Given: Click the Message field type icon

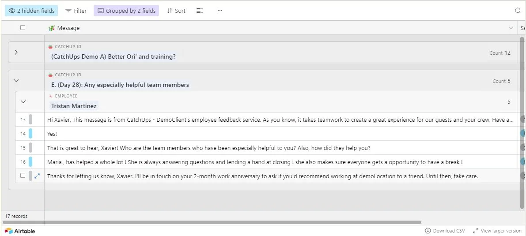Looking at the screenshot, I should (x=51, y=28).
